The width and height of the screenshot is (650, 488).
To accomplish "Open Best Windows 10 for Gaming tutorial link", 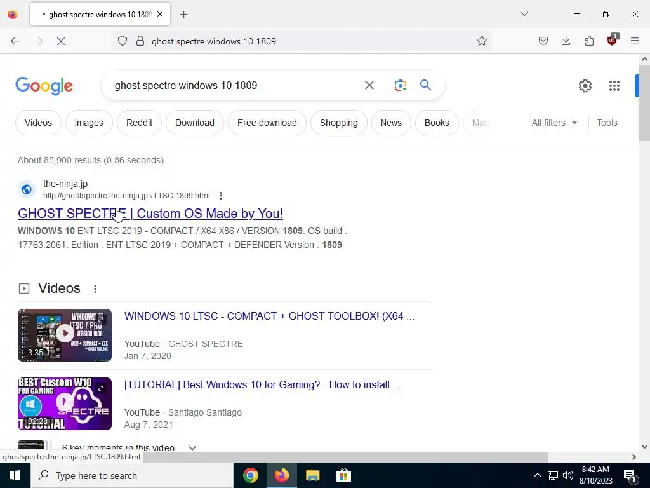I will [262, 384].
